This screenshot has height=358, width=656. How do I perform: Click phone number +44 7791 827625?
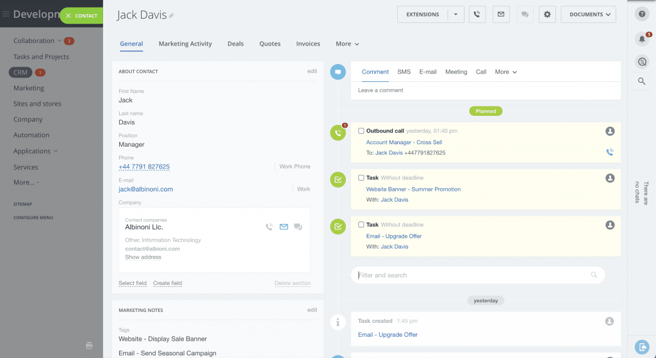tap(144, 167)
